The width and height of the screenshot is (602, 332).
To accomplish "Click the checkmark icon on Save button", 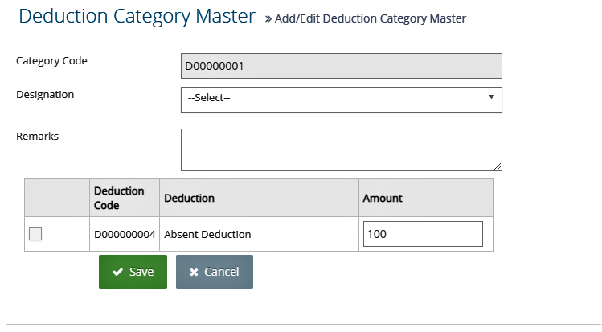I will (117, 272).
